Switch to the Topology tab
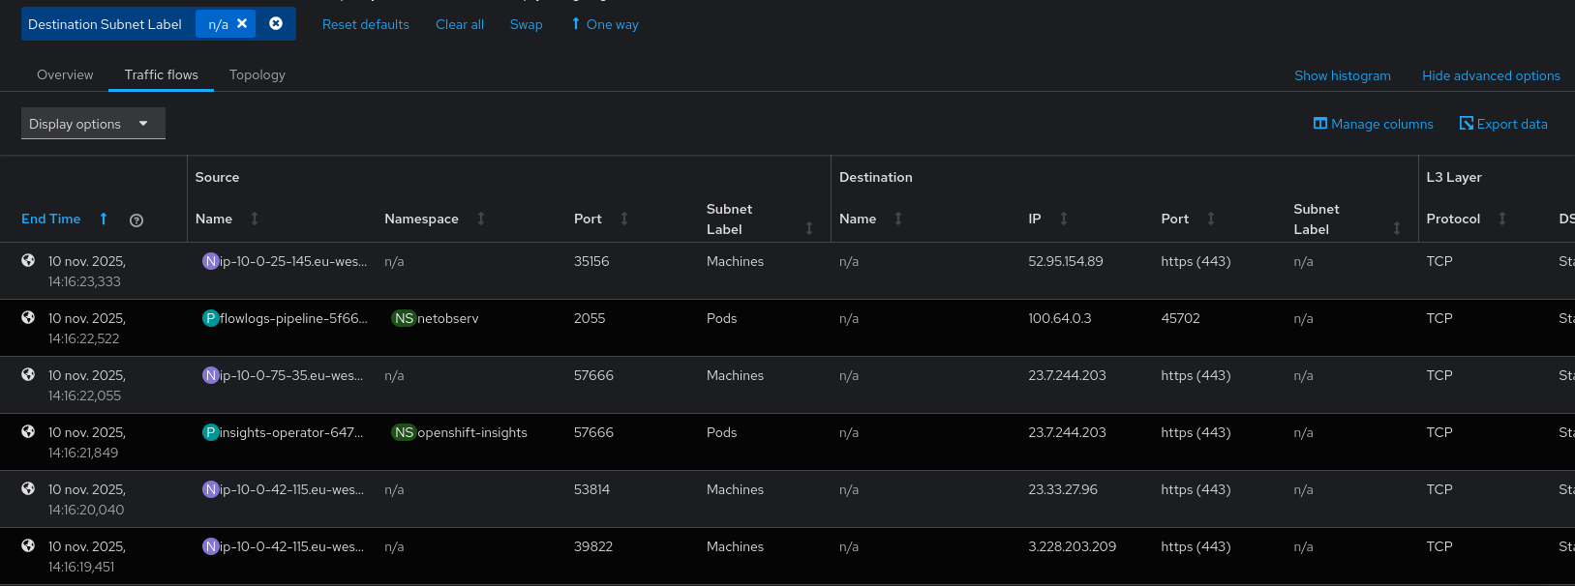The width and height of the screenshot is (1575, 586). point(257,74)
